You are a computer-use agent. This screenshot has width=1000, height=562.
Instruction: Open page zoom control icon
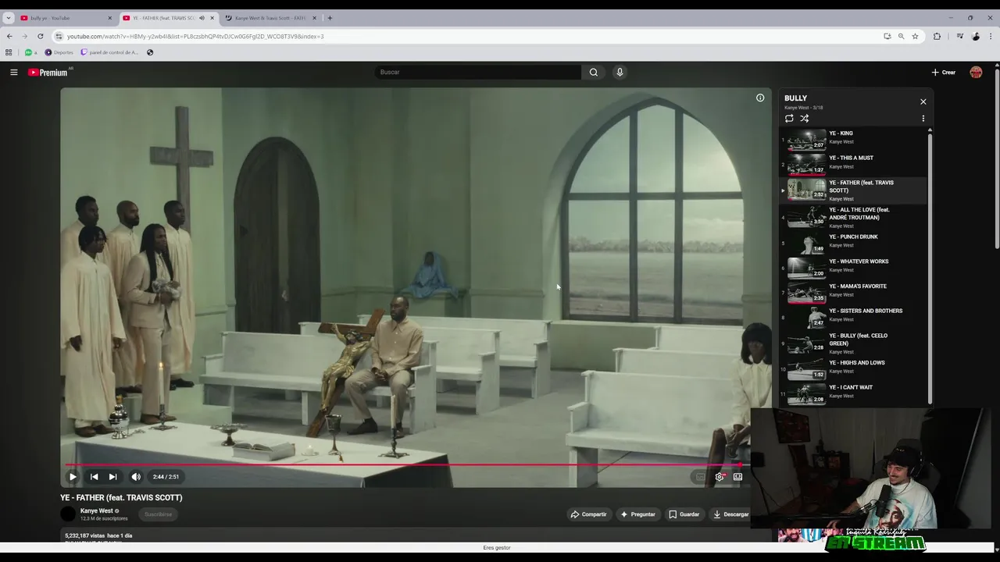(x=901, y=37)
